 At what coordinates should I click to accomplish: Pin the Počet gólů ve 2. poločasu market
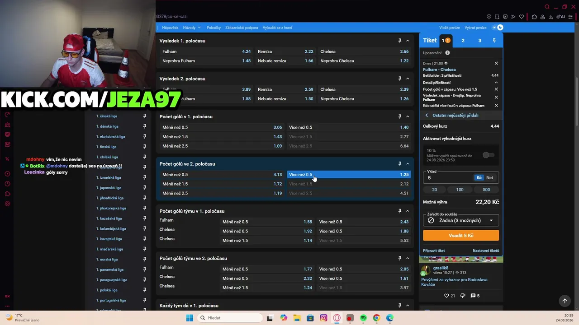click(x=399, y=164)
